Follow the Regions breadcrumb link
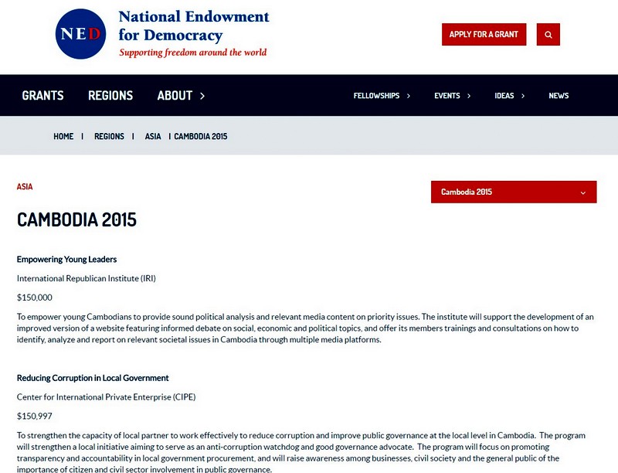 pyautogui.click(x=109, y=136)
